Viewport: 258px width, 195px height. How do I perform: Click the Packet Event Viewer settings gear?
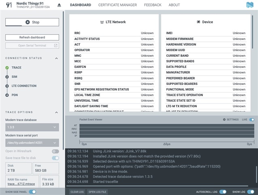[224, 119]
